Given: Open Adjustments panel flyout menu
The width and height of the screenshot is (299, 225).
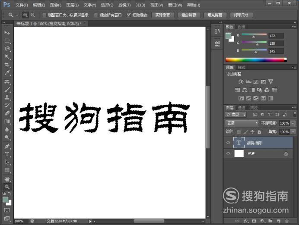Looking at the screenshot, I should 294,67.
